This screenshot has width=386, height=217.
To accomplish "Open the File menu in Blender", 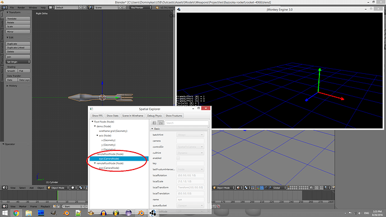I will click(x=12, y=8).
